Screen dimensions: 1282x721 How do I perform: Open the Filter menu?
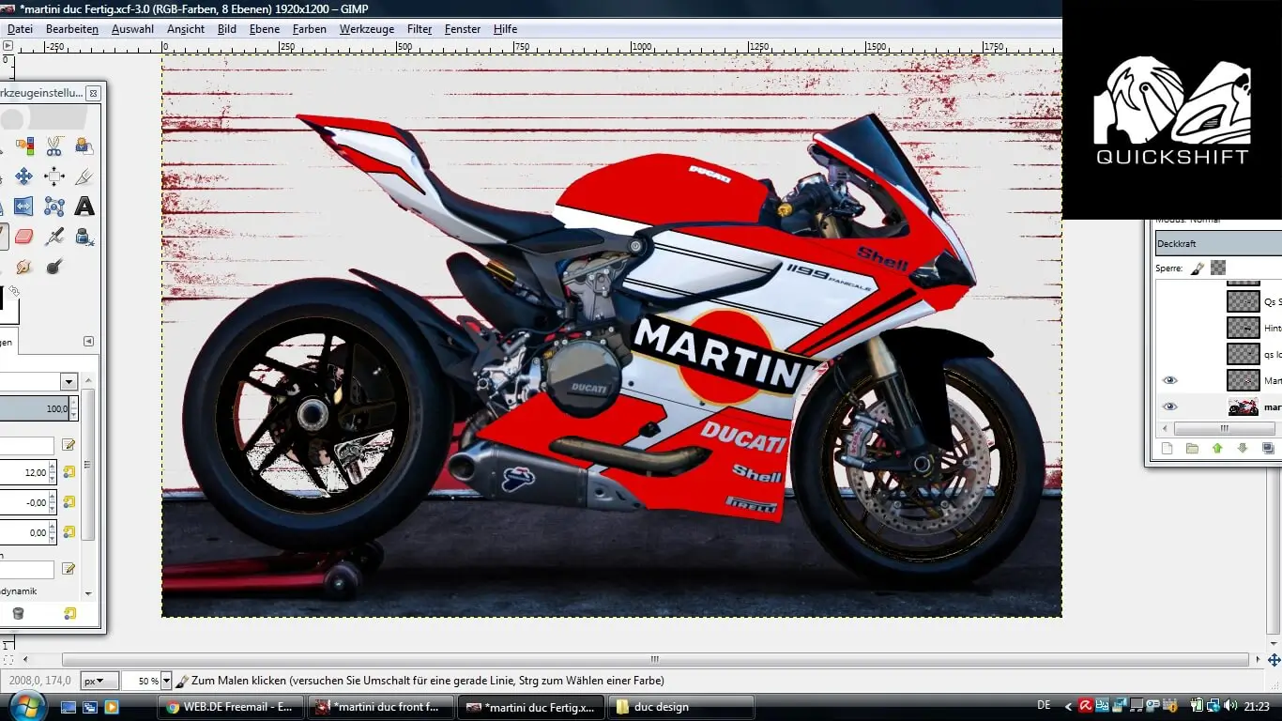420,29
